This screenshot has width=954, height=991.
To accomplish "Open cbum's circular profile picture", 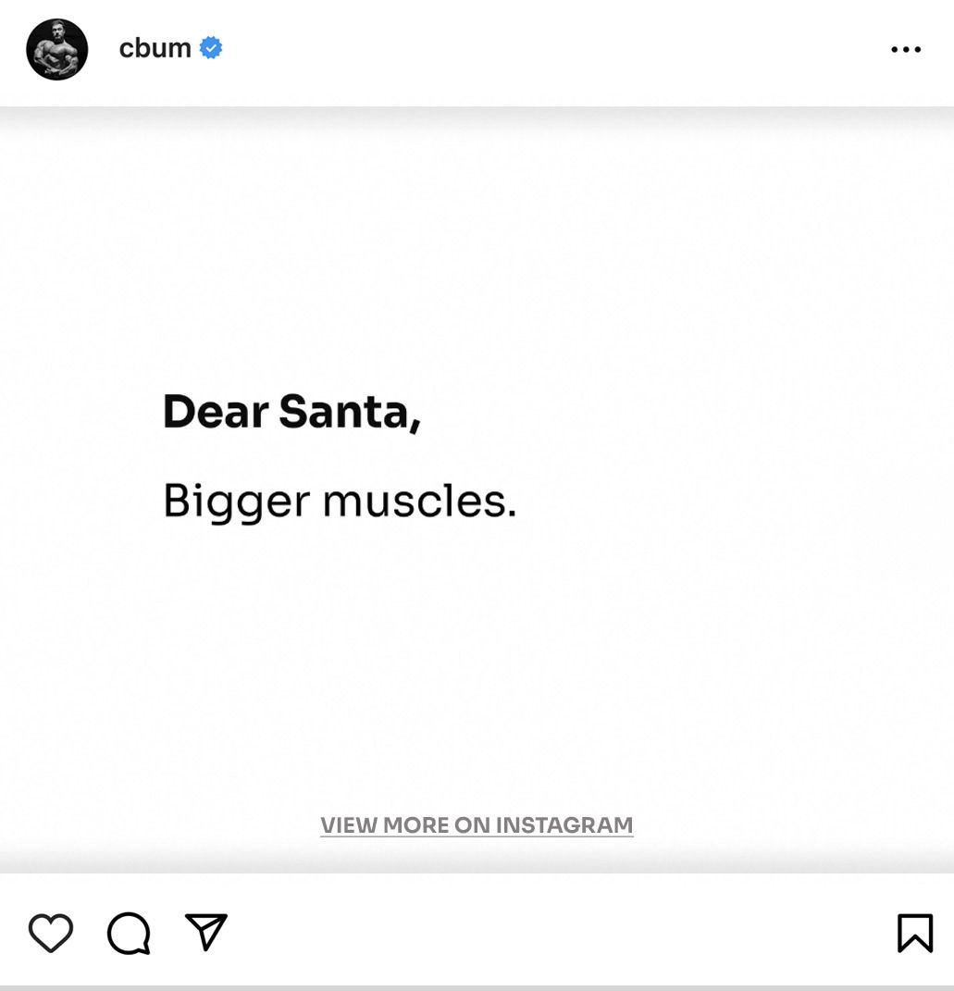I will click(56, 49).
